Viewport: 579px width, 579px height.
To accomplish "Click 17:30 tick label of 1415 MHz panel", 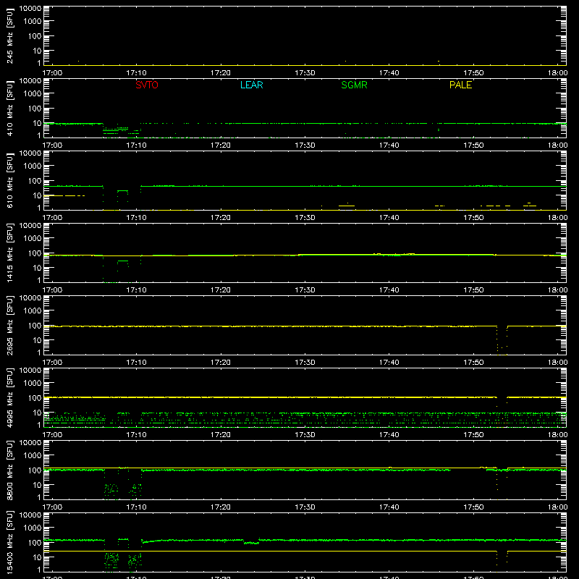I will click(x=305, y=290).
